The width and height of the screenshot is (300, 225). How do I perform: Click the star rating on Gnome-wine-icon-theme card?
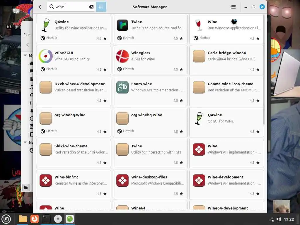(255, 100)
